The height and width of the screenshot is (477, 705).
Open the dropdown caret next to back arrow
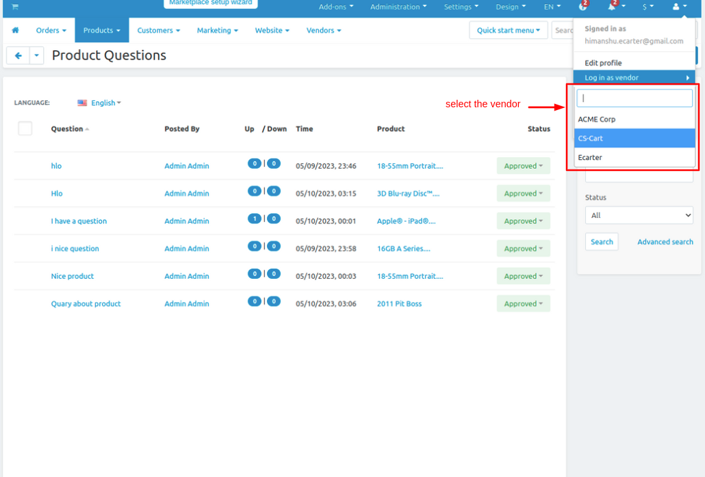(37, 55)
